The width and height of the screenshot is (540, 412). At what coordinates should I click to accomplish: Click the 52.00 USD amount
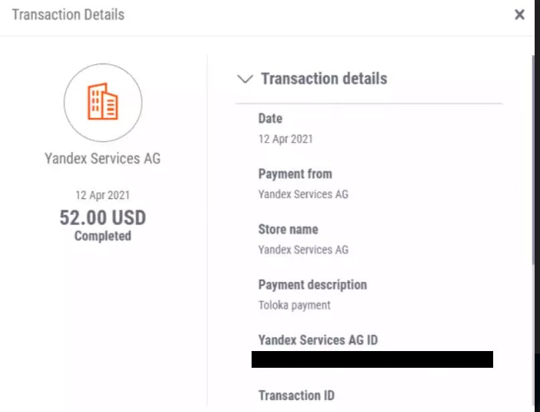(x=102, y=218)
